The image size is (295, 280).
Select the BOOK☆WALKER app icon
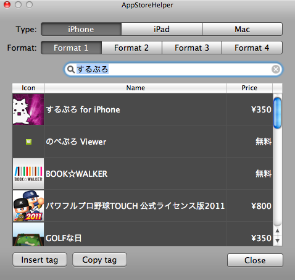point(28,174)
